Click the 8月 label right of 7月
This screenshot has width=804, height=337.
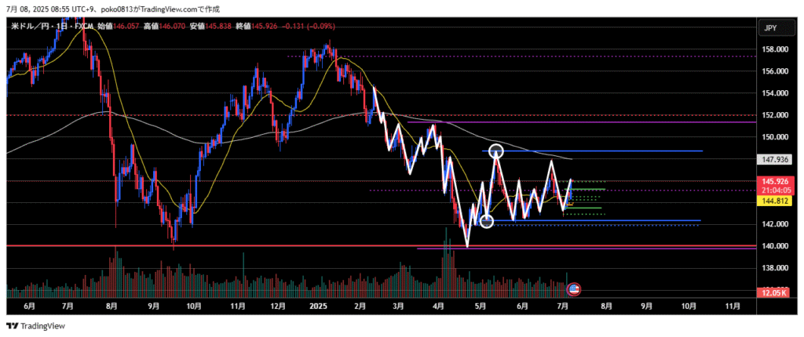(607, 306)
